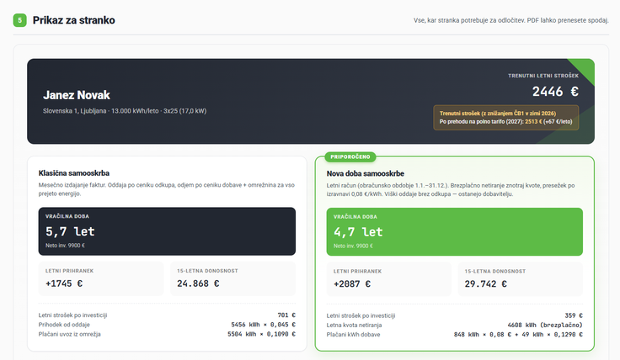Viewport: 620px width, 360px height.
Task: Select the 'Prikaz za stranko' heading
Action: 74,20
